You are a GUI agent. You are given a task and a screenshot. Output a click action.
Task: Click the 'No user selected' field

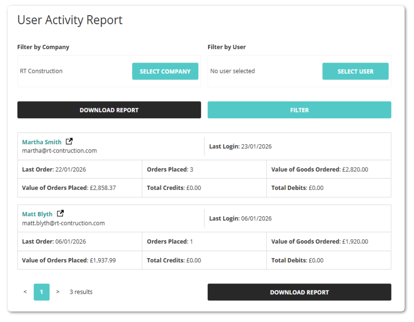click(232, 71)
